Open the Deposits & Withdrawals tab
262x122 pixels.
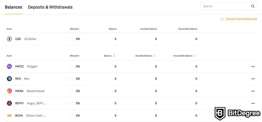pyautogui.click(x=50, y=7)
